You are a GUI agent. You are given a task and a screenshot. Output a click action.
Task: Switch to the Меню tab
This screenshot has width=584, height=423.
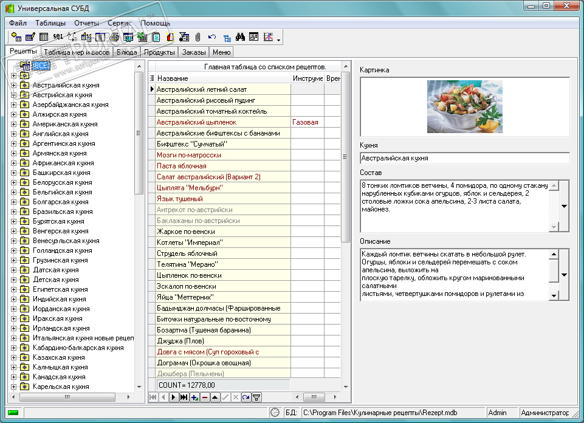(221, 52)
